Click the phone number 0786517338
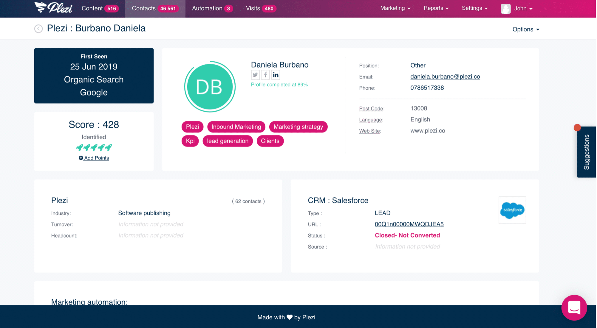The width and height of the screenshot is (597, 328). click(x=427, y=88)
